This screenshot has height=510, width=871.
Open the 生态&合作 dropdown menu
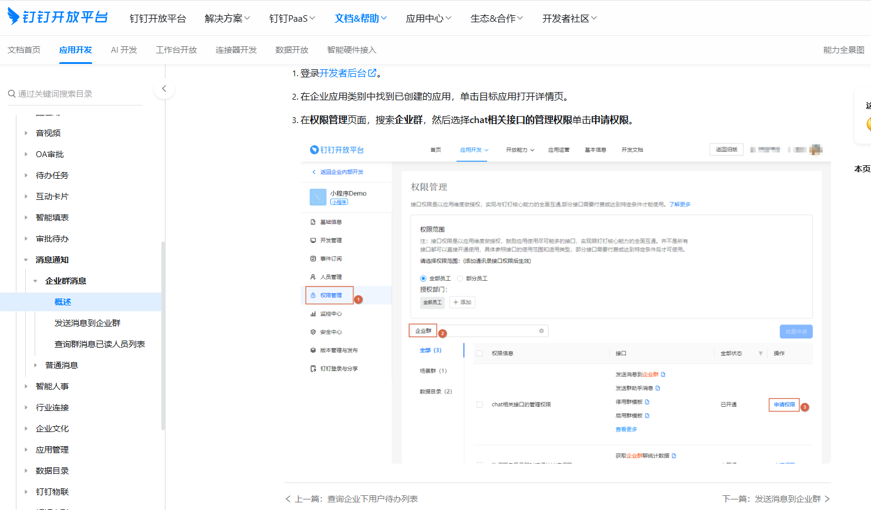click(497, 19)
